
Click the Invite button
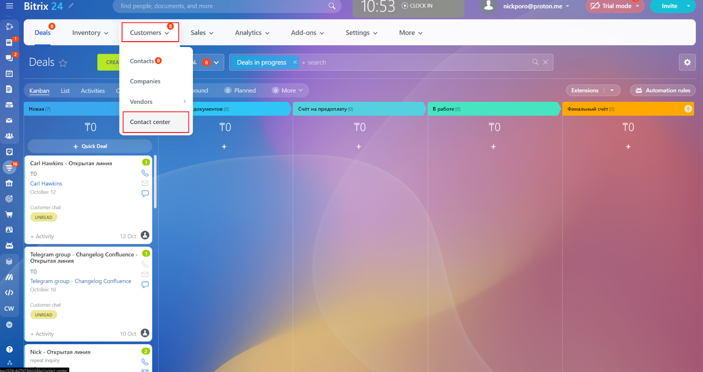pos(669,6)
